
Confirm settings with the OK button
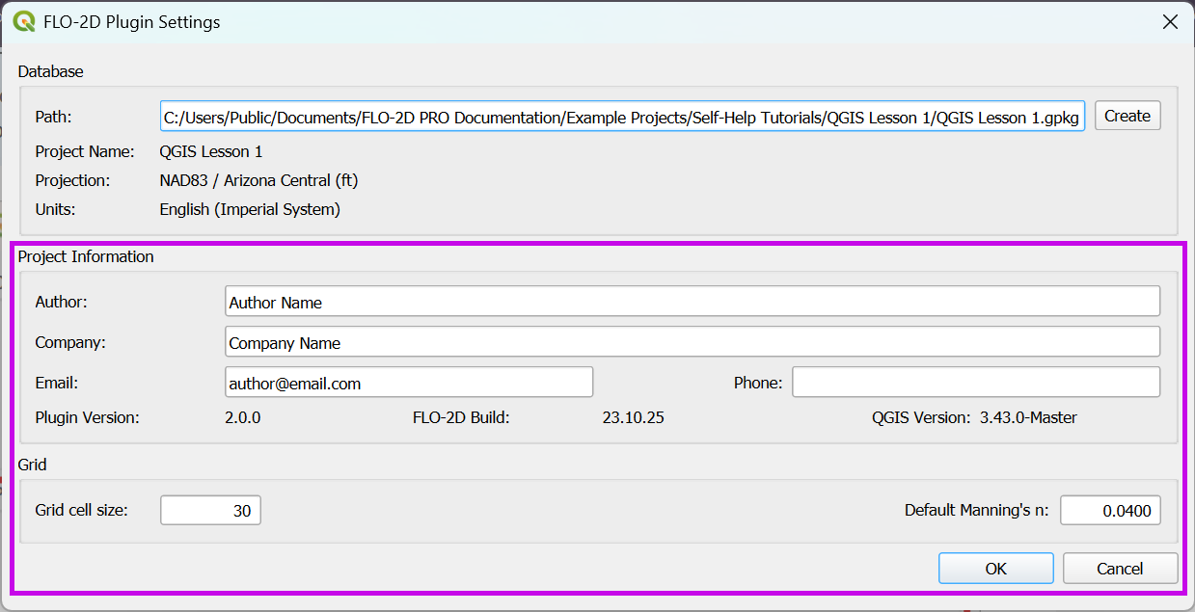(x=995, y=569)
